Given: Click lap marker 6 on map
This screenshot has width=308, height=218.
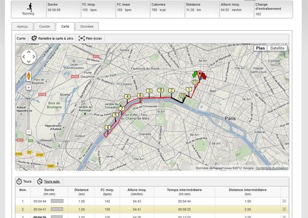Looking at the screenshot, I should point(108,127).
